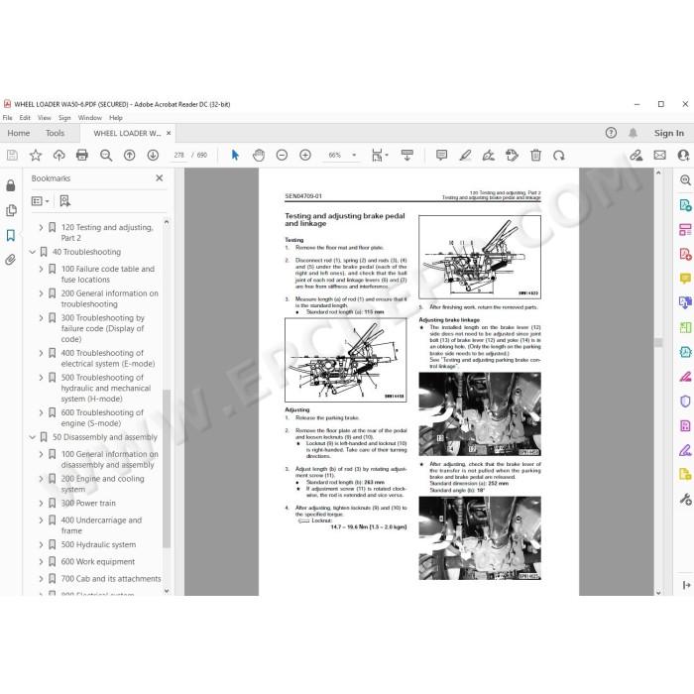Add file to starred favorites
Image resolution: width=694 pixels, height=694 pixels.
36,156
